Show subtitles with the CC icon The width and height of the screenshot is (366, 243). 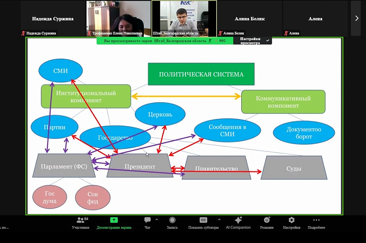tap(203, 220)
